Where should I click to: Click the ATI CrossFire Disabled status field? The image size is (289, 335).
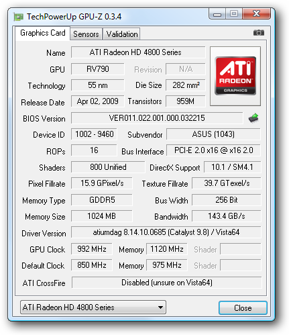(167, 283)
